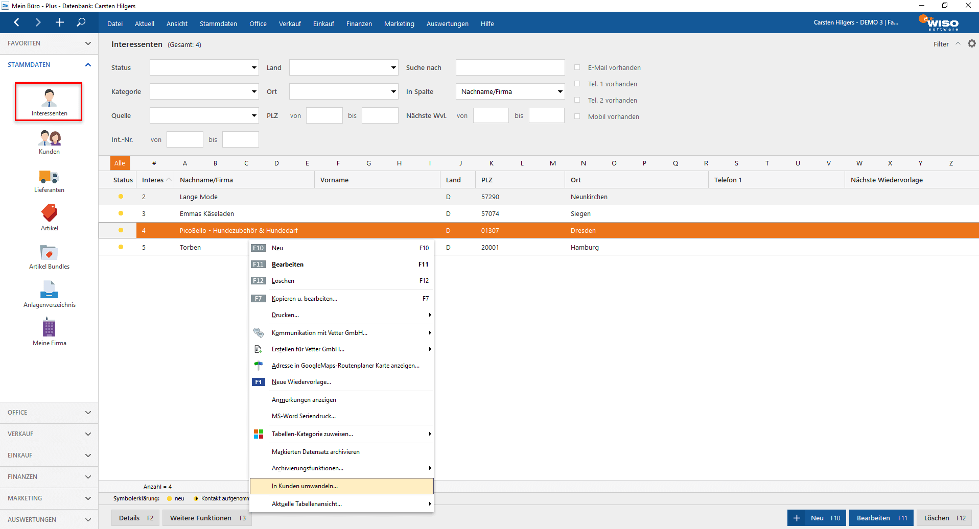The height and width of the screenshot is (529, 979).
Task: Click the F11 key icon beside Bearbeiten
Action: [259, 264]
